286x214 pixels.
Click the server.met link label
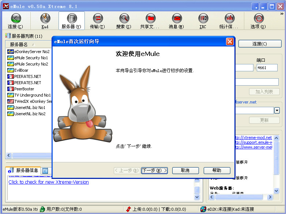pyautogui.click(x=246, y=102)
